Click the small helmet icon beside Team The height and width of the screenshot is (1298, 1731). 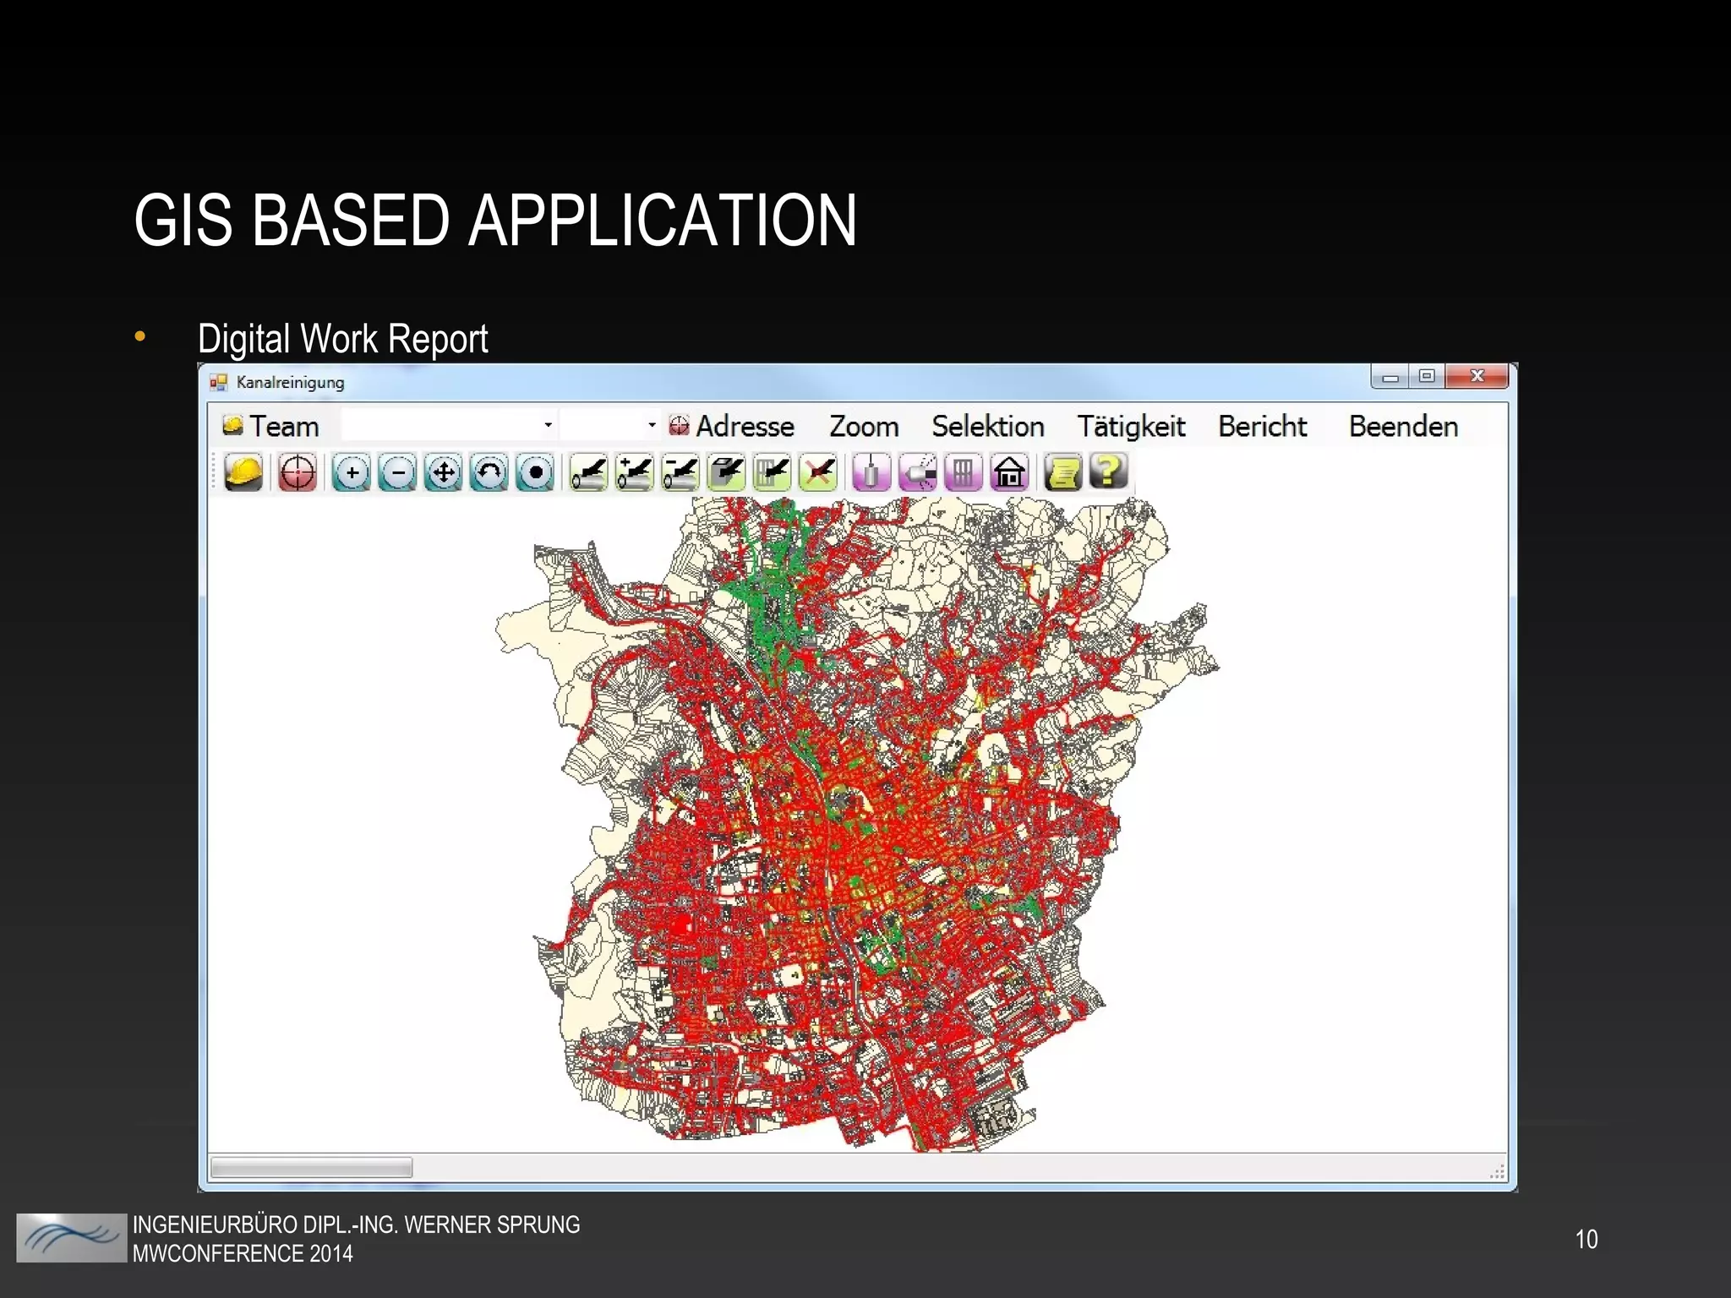(x=233, y=425)
